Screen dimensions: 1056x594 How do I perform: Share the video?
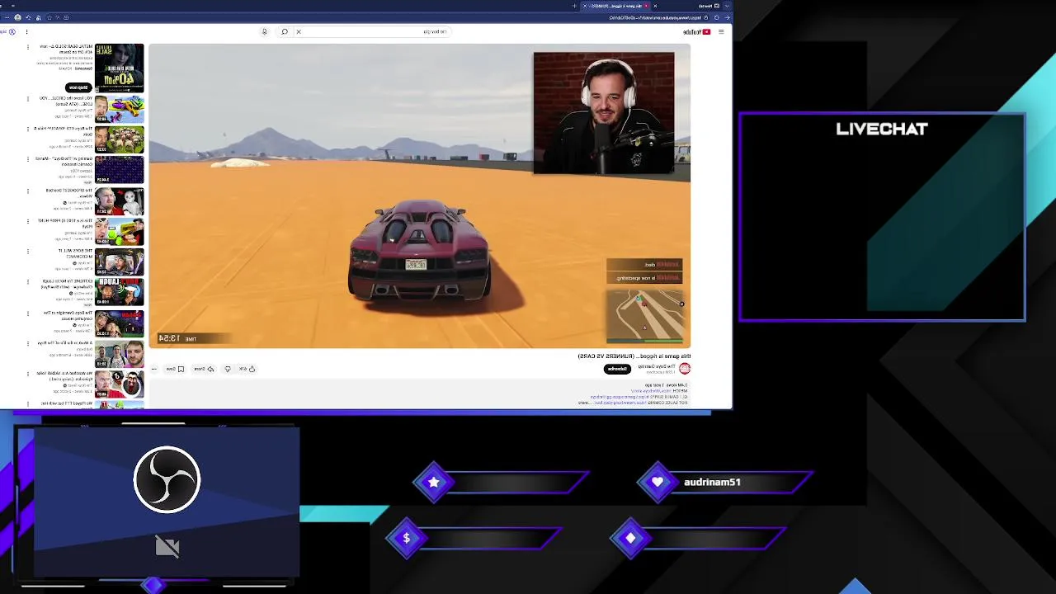pos(204,369)
